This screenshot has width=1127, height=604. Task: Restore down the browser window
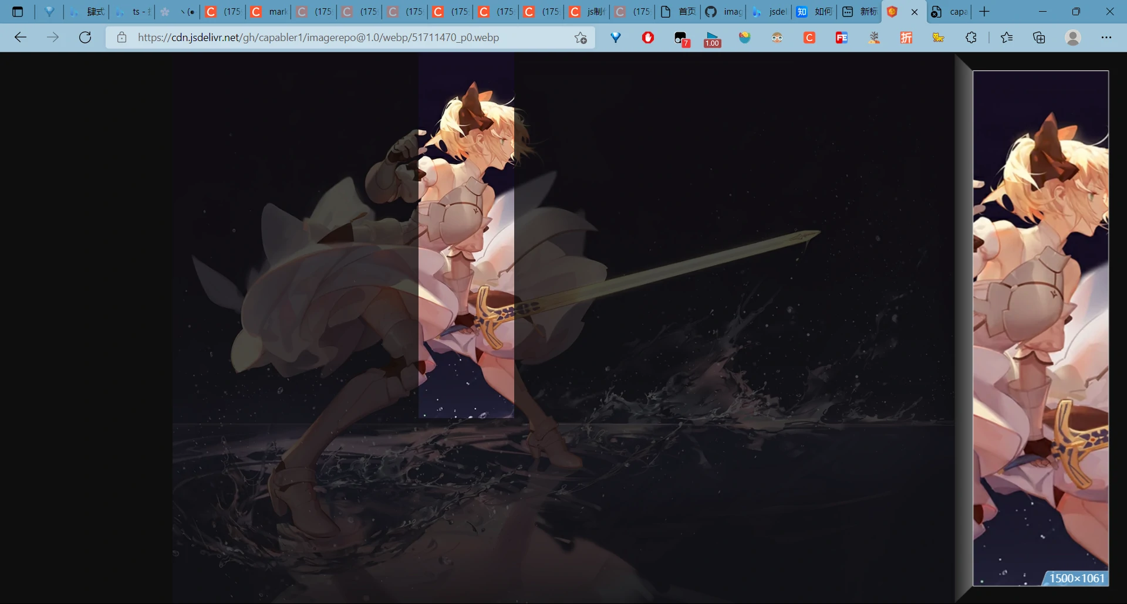click(x=1076, y=12)
